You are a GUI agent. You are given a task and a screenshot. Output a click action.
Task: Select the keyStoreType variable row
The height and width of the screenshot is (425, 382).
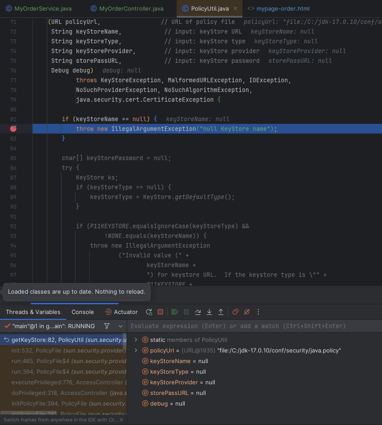click(254, 371)
